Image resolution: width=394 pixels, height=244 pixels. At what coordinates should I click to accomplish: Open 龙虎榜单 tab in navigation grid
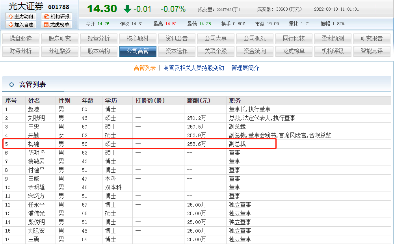click(x=294, y=51)
